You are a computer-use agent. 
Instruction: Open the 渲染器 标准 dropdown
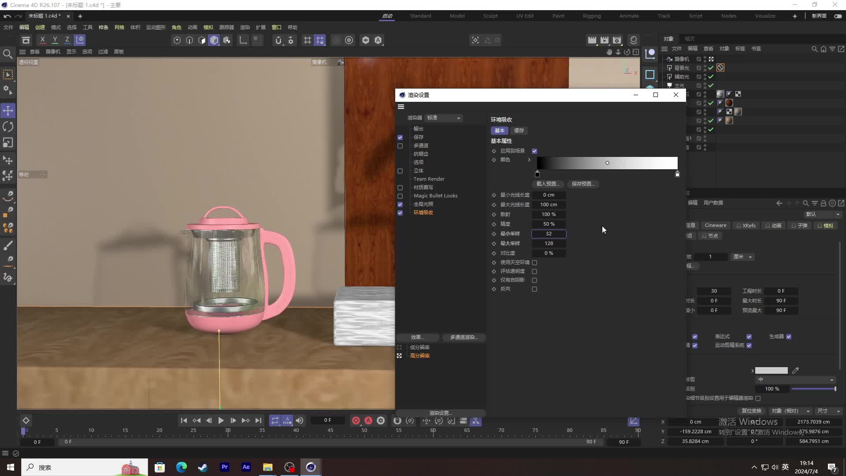pos(444,118)
